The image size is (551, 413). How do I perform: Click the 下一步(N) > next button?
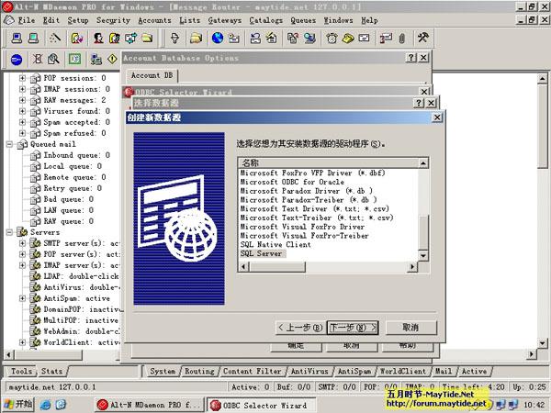point(353,328)
